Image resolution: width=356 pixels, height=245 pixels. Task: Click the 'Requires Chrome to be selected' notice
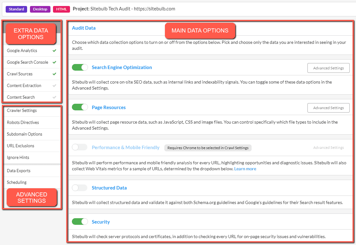(x=208, y=148)
